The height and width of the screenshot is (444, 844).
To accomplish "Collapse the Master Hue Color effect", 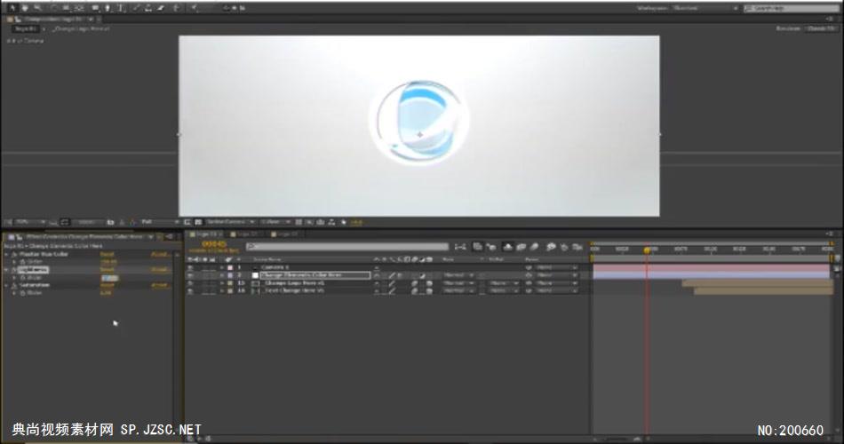I will pyautogui.click(x=6, y=253).
